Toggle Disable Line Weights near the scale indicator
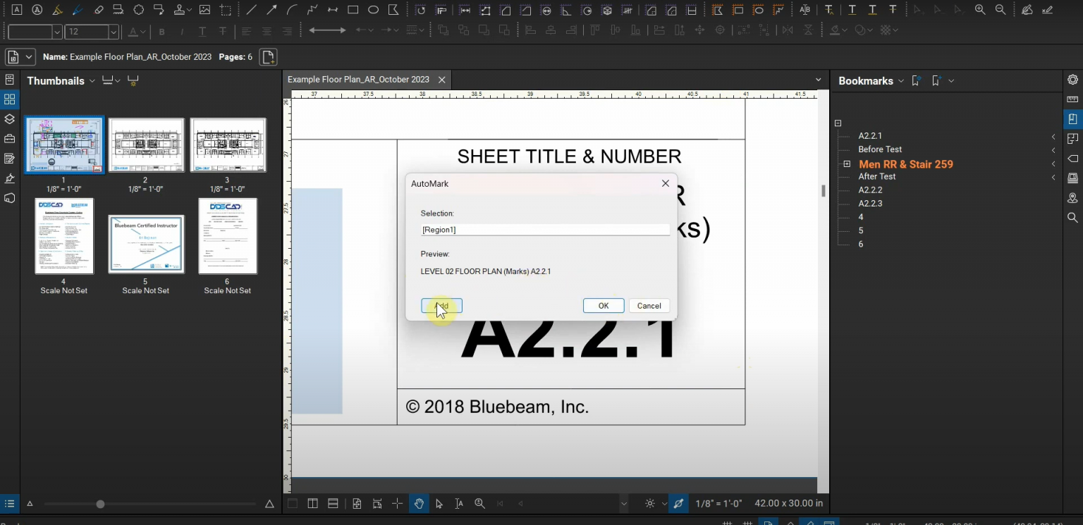 pyautogui.click(x=678, y=504)
